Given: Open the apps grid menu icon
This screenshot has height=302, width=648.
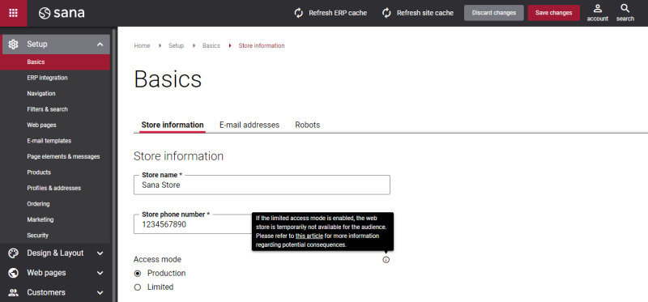Looking at the screenshot, I should [x=13, y=13].
